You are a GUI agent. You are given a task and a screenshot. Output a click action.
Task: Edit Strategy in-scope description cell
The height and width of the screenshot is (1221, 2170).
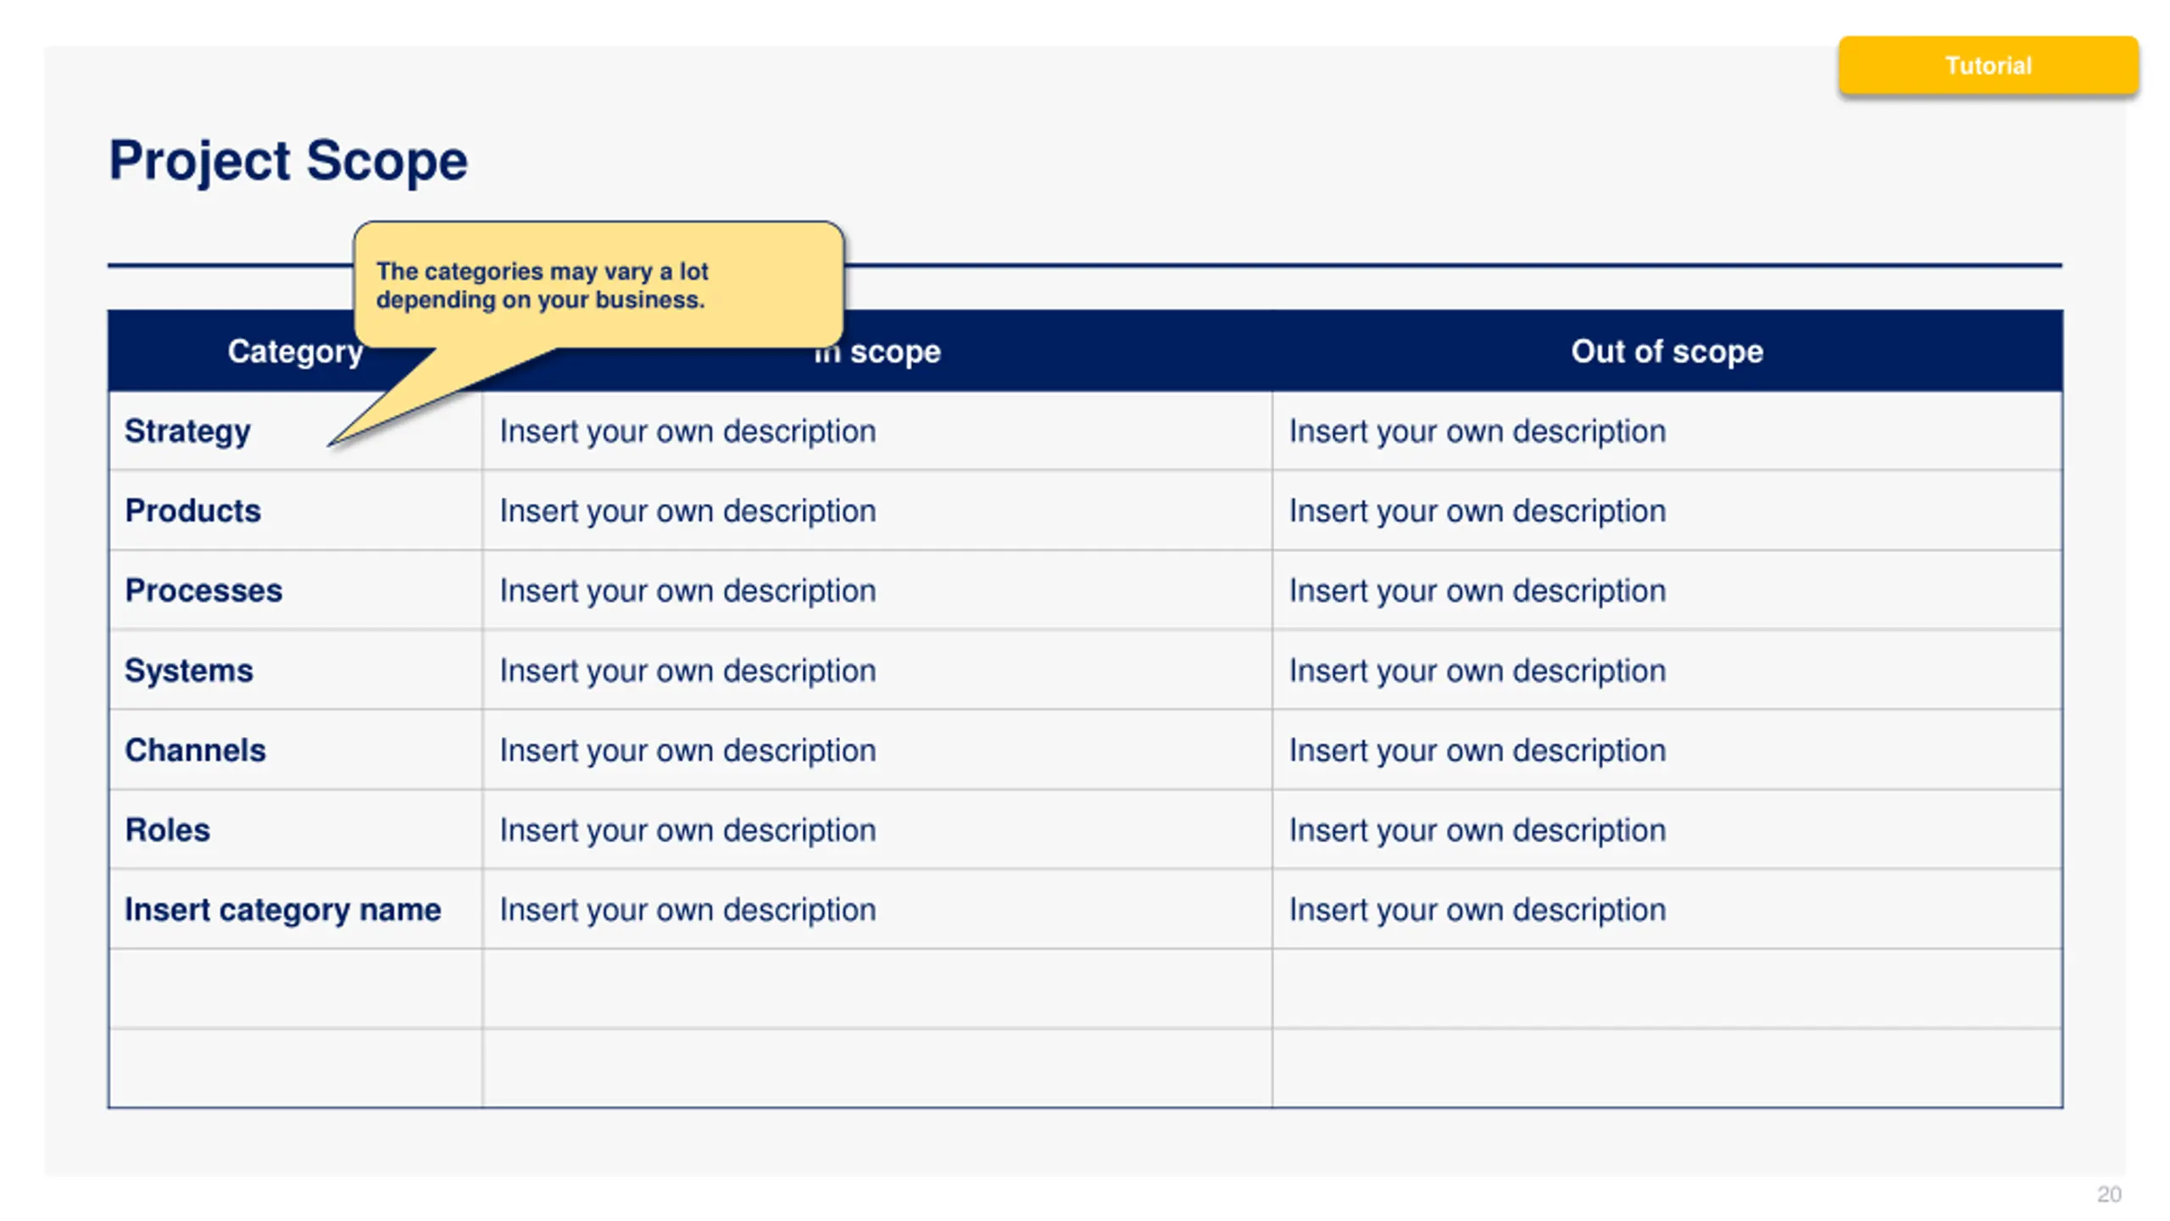pyautogui.click(x=877, y=431)
